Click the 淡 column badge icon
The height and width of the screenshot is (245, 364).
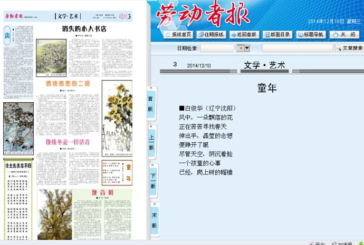(7, 35)
